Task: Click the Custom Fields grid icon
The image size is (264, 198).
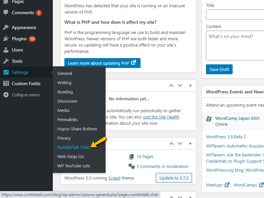Action: click(x=6, y=83)
